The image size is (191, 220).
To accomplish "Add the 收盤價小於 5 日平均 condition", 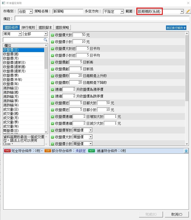I will [x=53, y=55].
